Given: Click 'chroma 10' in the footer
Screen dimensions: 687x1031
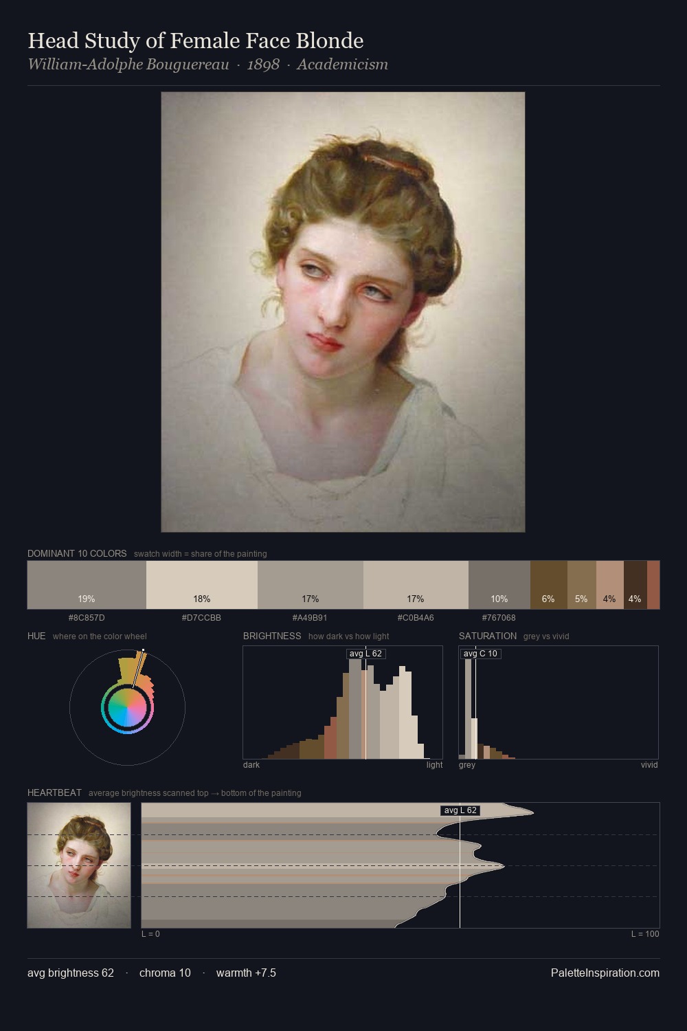Looking at the screenshot, I should click(x=165, y=973).
